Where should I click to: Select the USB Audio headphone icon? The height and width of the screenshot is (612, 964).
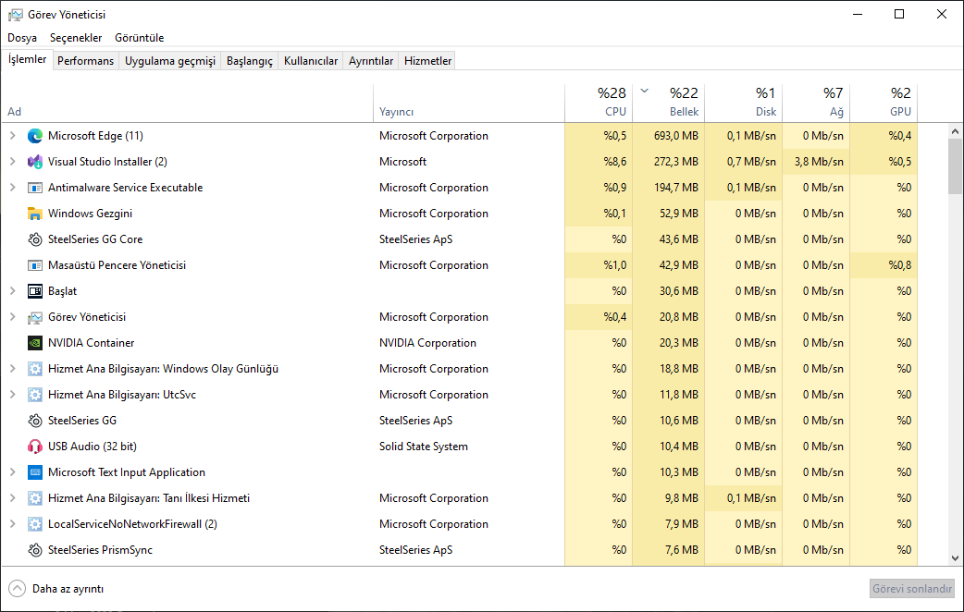coord(35,447)
